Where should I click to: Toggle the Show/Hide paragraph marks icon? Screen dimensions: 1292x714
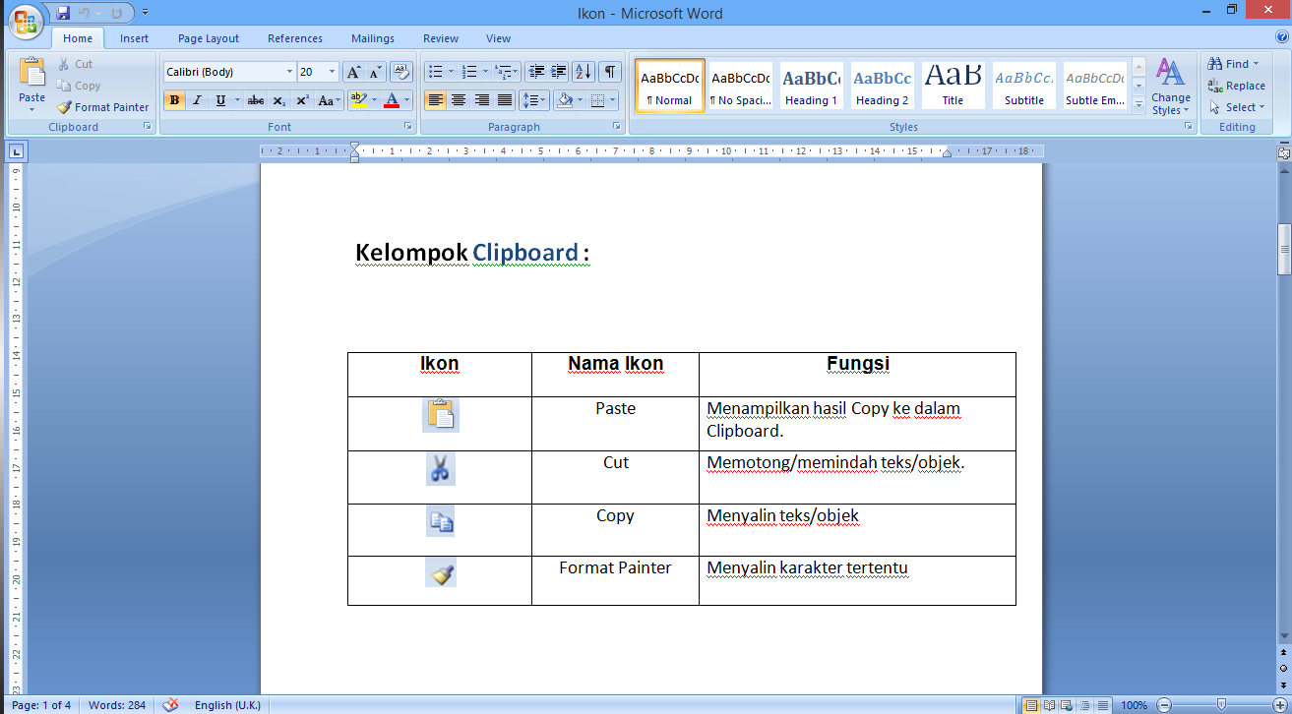(x=609, y=71)
